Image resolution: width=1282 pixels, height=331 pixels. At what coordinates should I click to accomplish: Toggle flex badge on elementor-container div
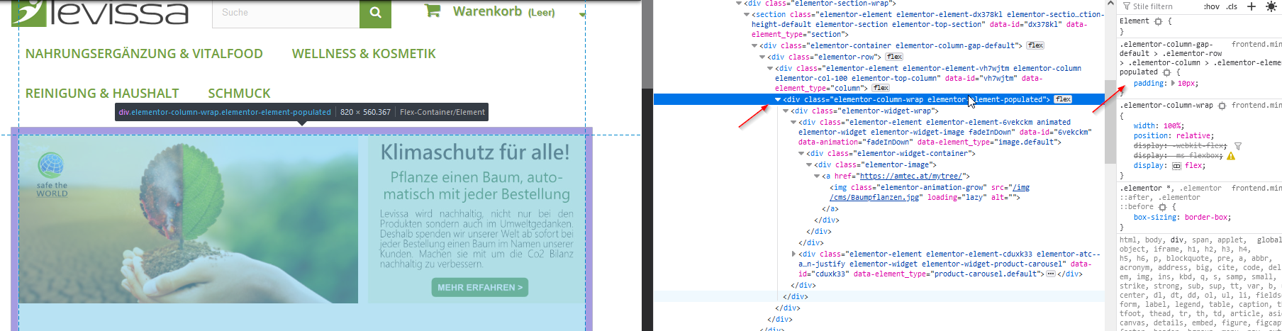click(x=1035, y=45)
